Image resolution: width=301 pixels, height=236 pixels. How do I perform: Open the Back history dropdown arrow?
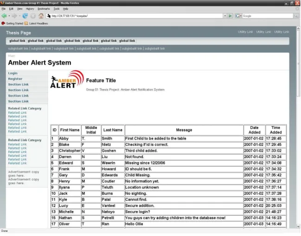coord(9,16)
